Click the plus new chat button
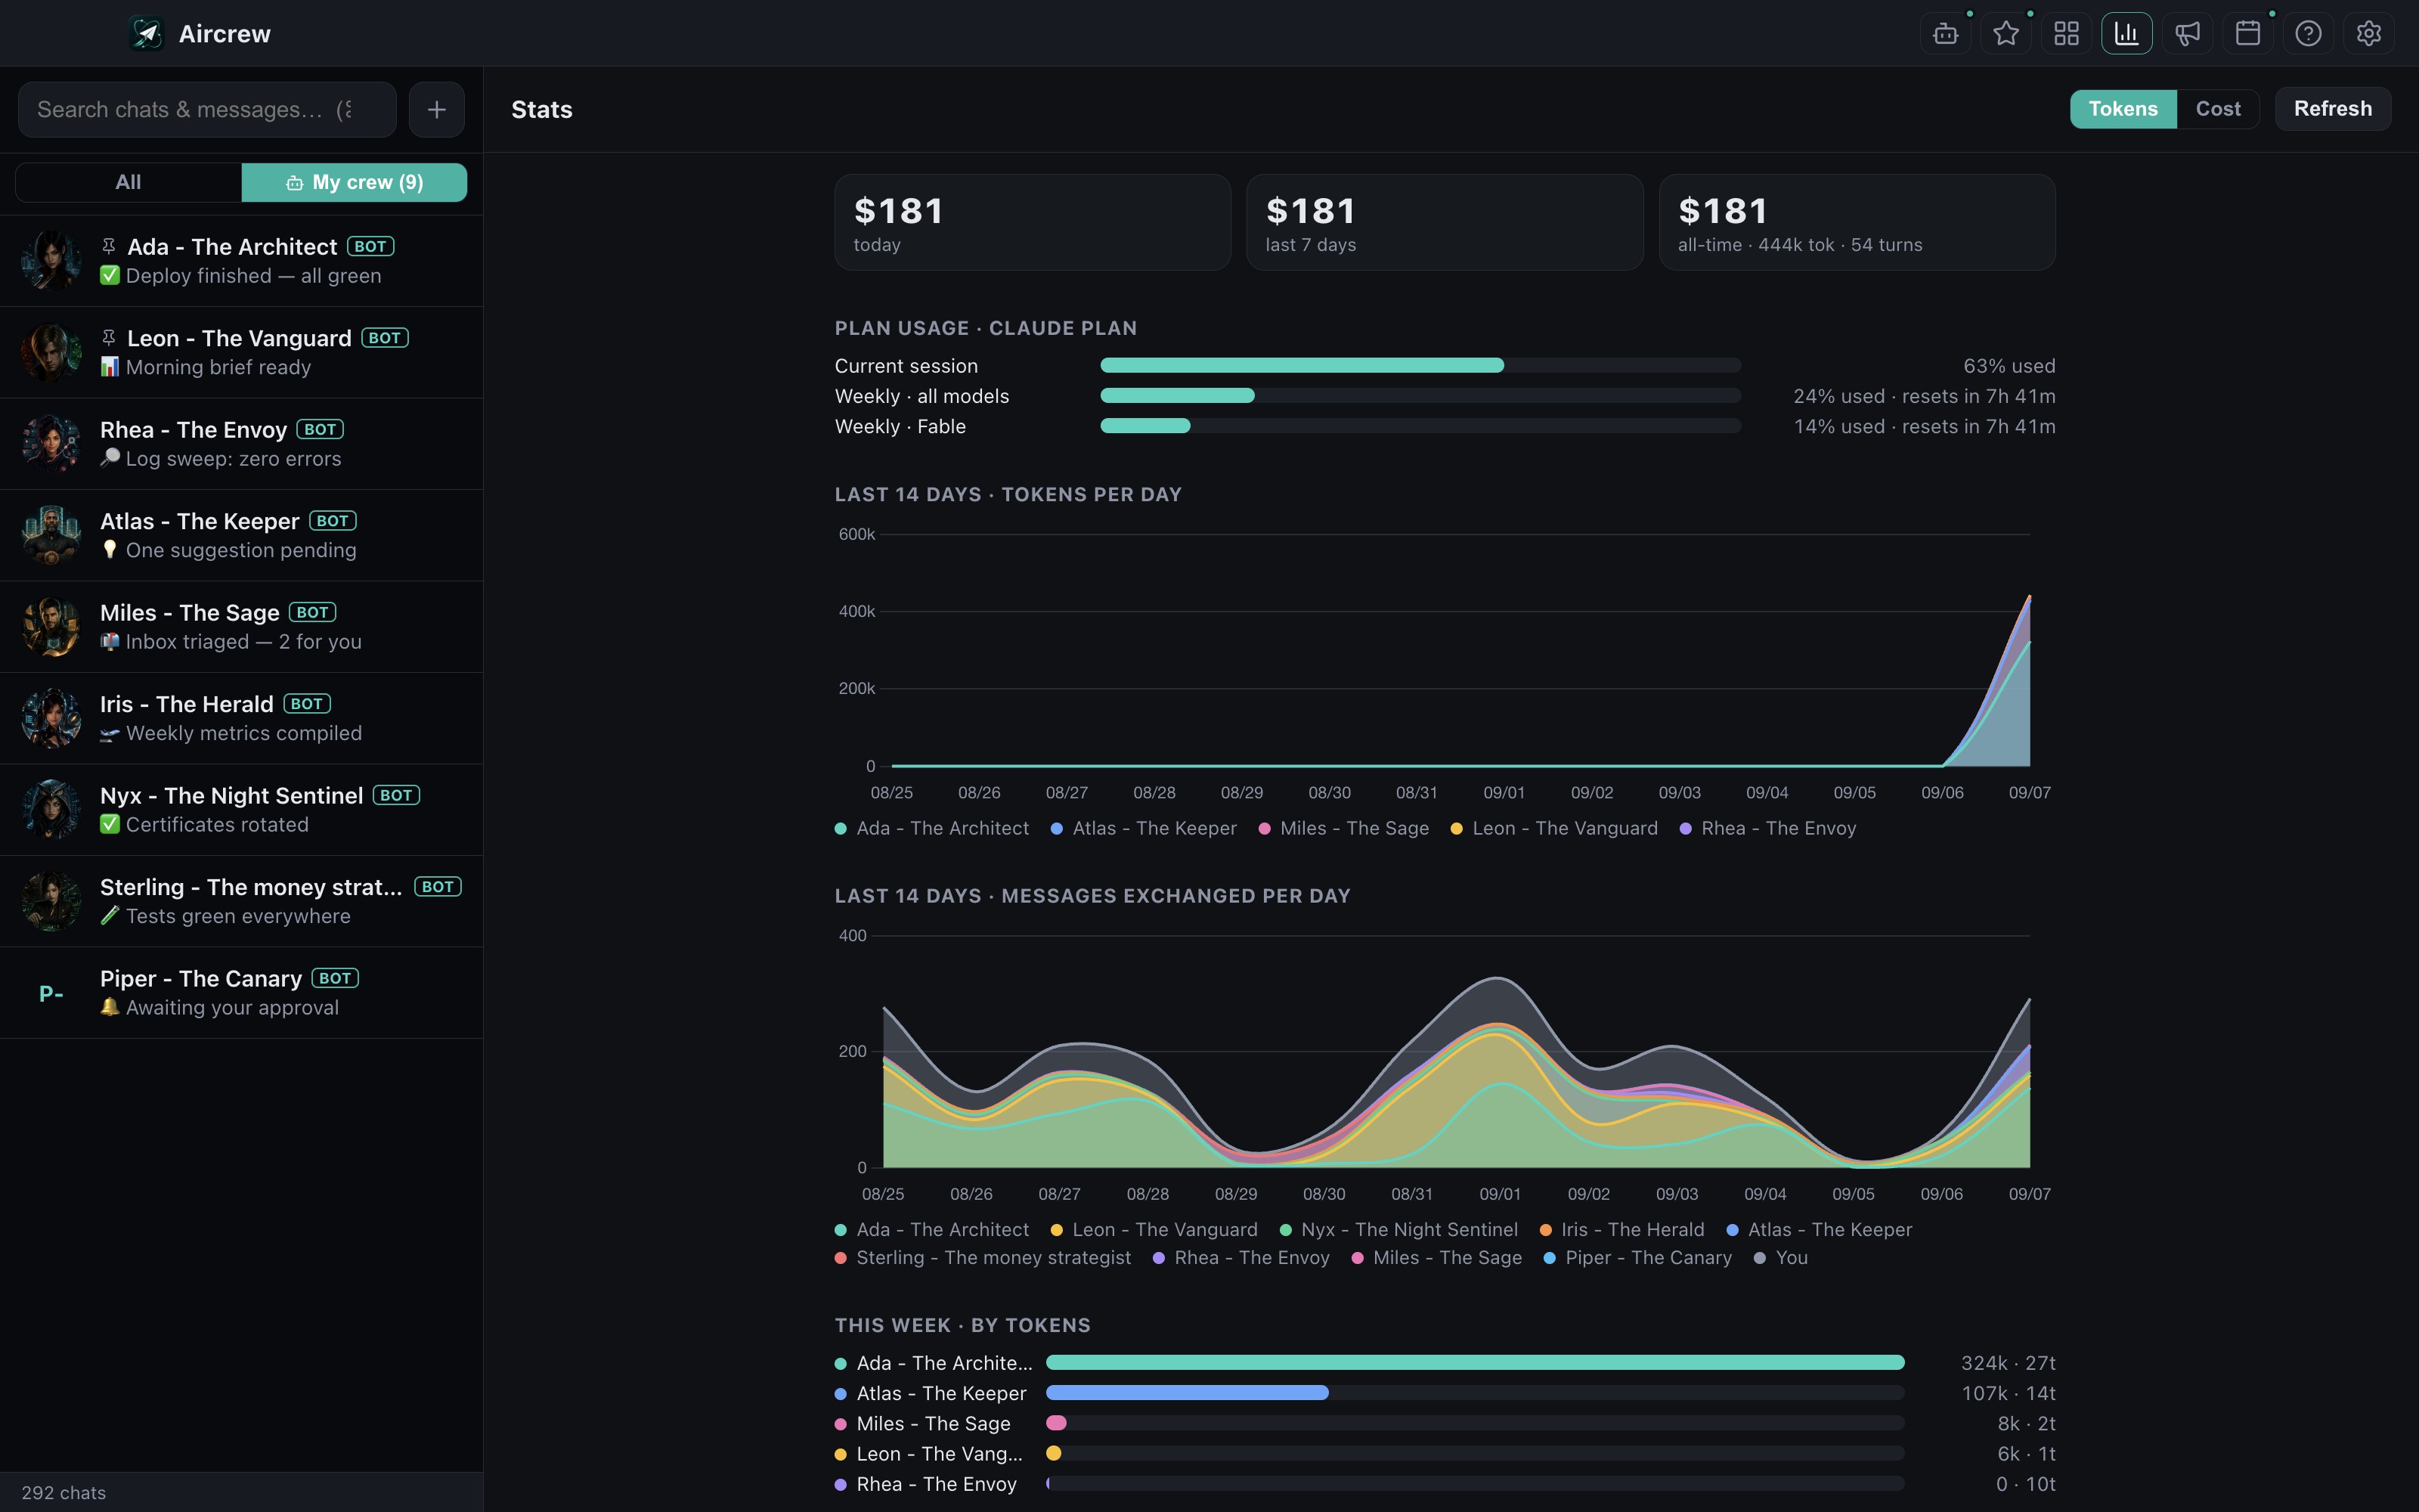Screen dimensions: 2419x1512 (437, 109)
